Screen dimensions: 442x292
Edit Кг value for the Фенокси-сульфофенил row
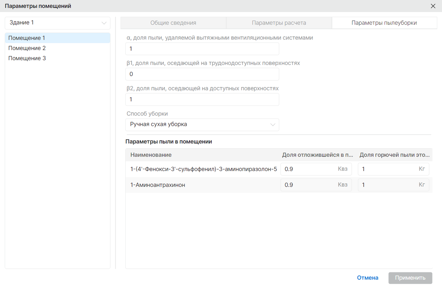point(393,169)
